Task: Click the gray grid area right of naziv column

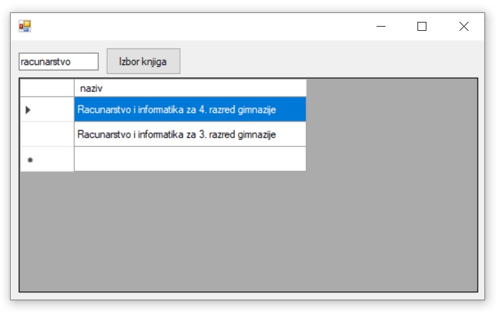Action: point(391,124)
